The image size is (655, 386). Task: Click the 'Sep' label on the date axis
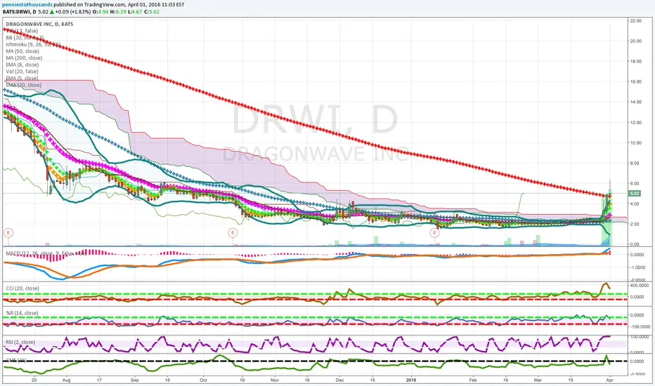[134, 380]
